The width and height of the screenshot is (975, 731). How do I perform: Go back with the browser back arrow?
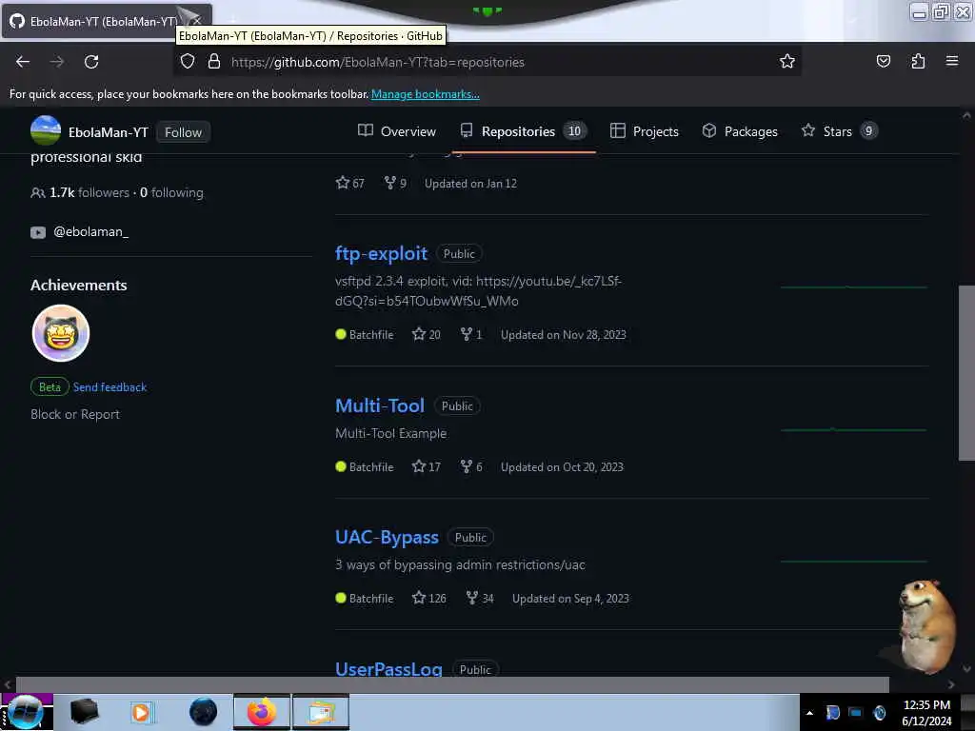click(x=23, y=62)
